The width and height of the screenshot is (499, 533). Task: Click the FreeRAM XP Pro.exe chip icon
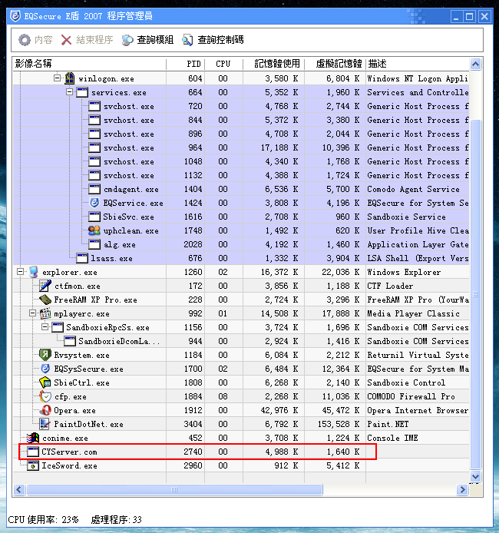click(x=45, y=300)
